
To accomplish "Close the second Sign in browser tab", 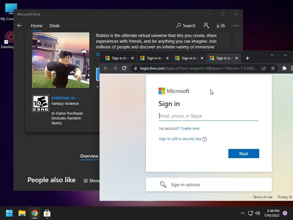I will [167, 58].
